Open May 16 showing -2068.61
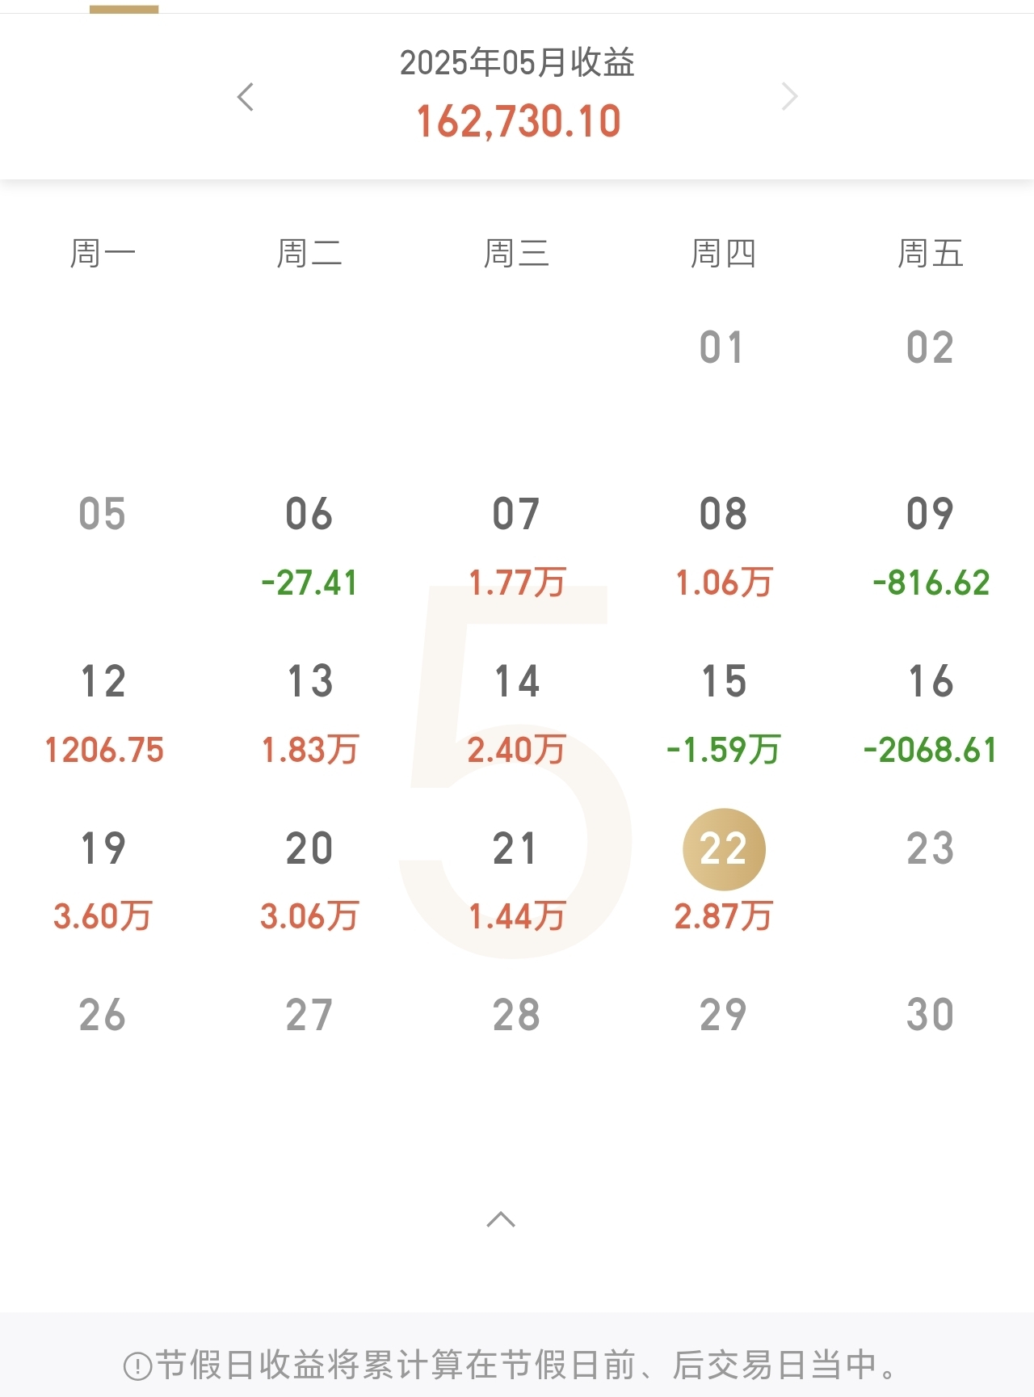The height and width of the screenshot is (1397, 1034). [931, 714]
